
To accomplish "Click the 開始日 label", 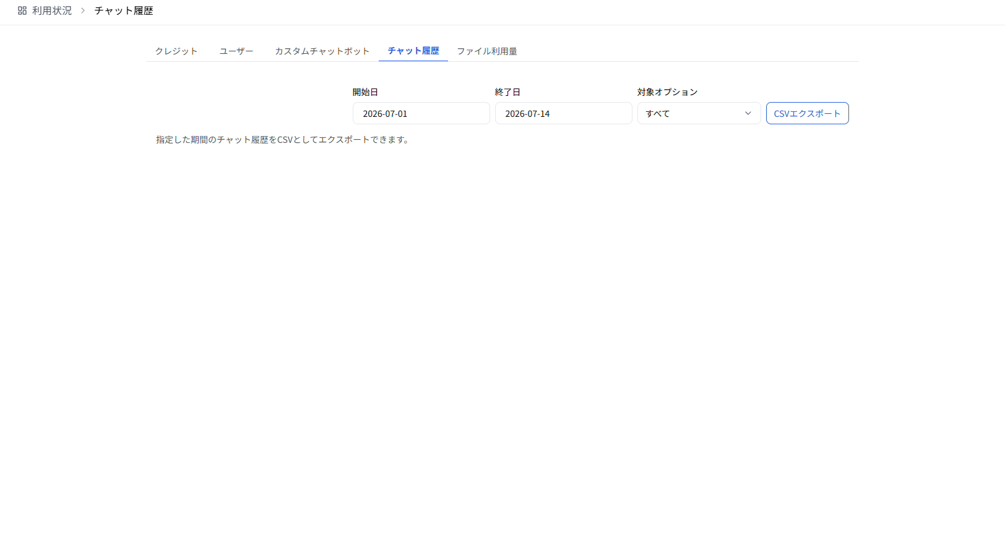I will pos(365,92).
